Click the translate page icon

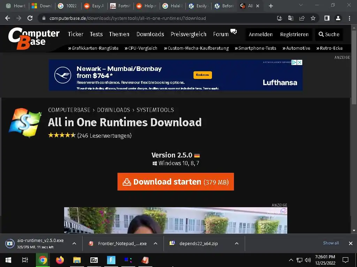point(291,18)
